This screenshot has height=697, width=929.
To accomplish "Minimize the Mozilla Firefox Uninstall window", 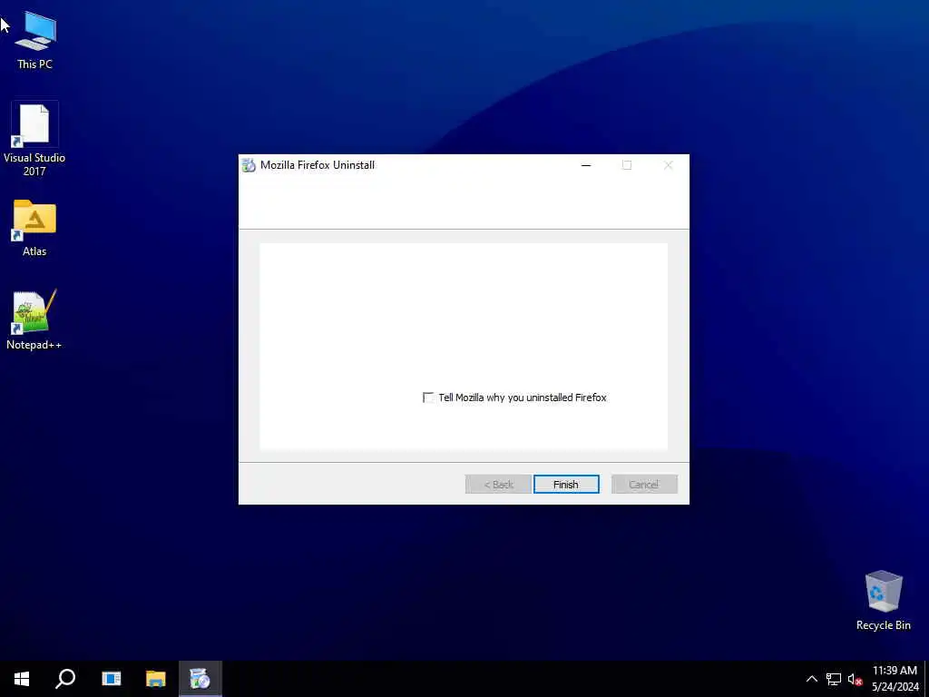I will tap(586, 165).
